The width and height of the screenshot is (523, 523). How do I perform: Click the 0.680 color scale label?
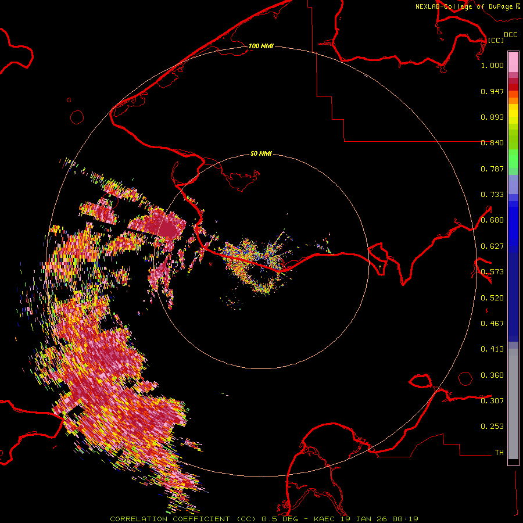492,220
